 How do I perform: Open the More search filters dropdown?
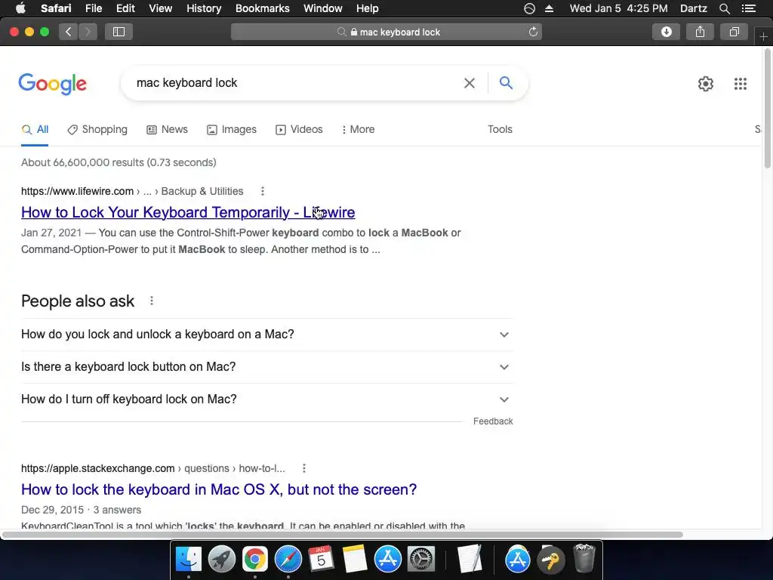coord(358,129)
